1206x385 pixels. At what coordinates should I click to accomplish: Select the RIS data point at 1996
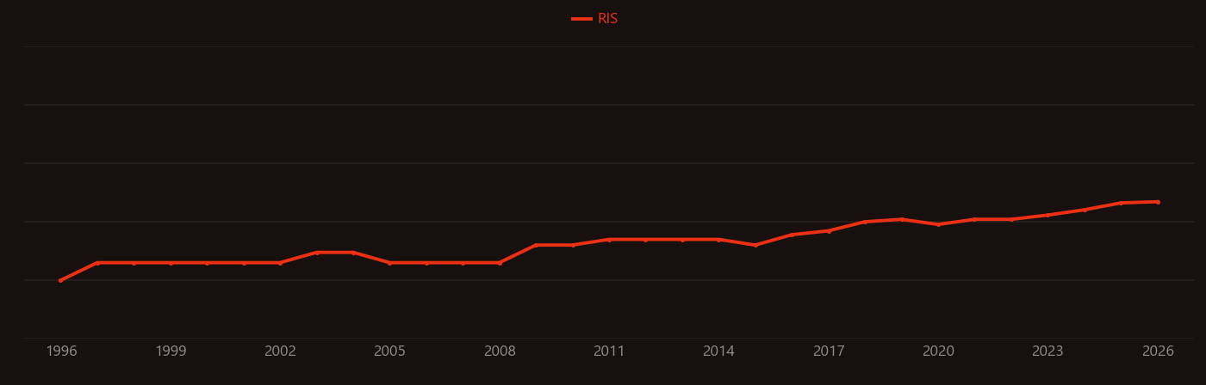click(60, 280)
